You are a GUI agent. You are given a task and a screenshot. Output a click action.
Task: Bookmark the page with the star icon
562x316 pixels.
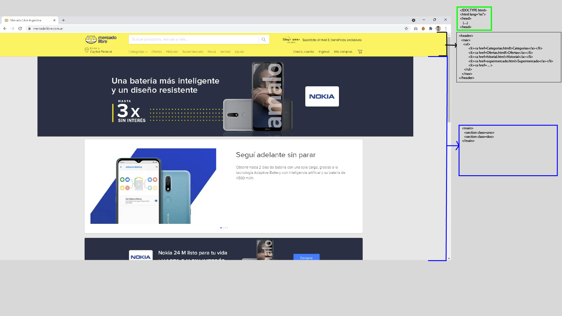406,28
